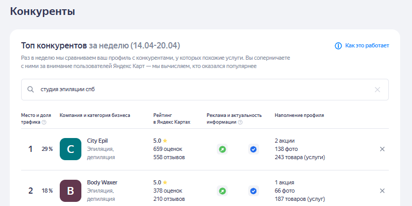
Task: Click the '378 оценок' text
Action: point(168,191)
